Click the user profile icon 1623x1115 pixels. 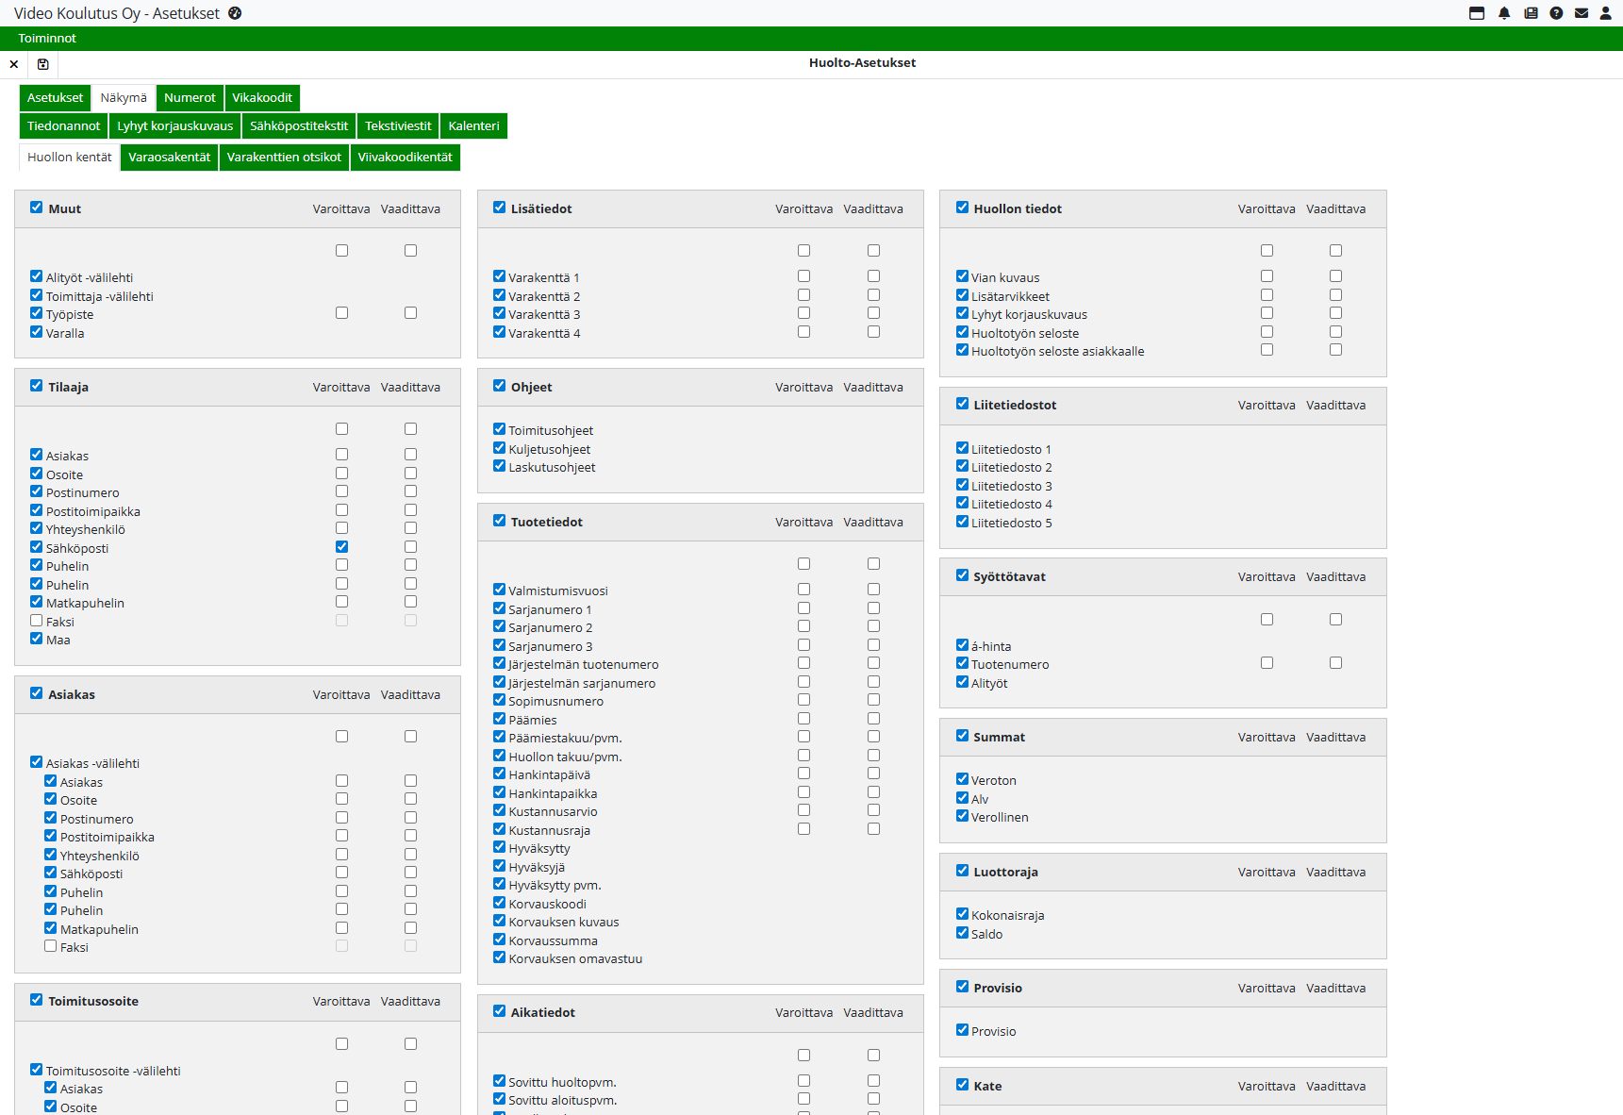1605,13
